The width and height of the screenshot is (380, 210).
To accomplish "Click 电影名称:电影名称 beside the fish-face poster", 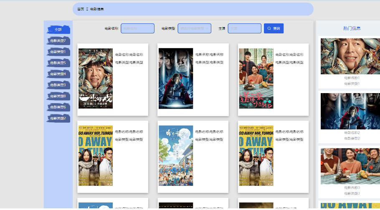I will point(129,55).
